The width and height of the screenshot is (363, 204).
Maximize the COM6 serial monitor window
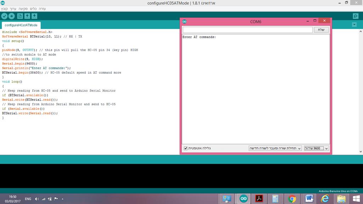315,21
